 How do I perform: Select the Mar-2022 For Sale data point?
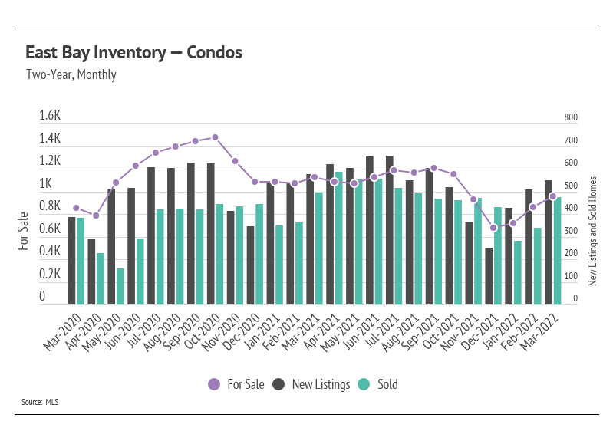tap(553, 196)
